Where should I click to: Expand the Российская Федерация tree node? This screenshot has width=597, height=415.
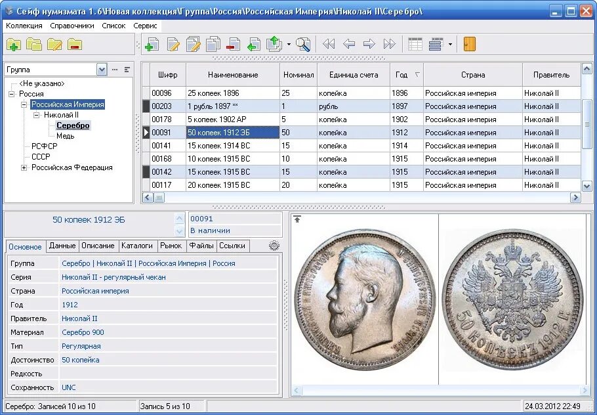click(x=24, y=167)
